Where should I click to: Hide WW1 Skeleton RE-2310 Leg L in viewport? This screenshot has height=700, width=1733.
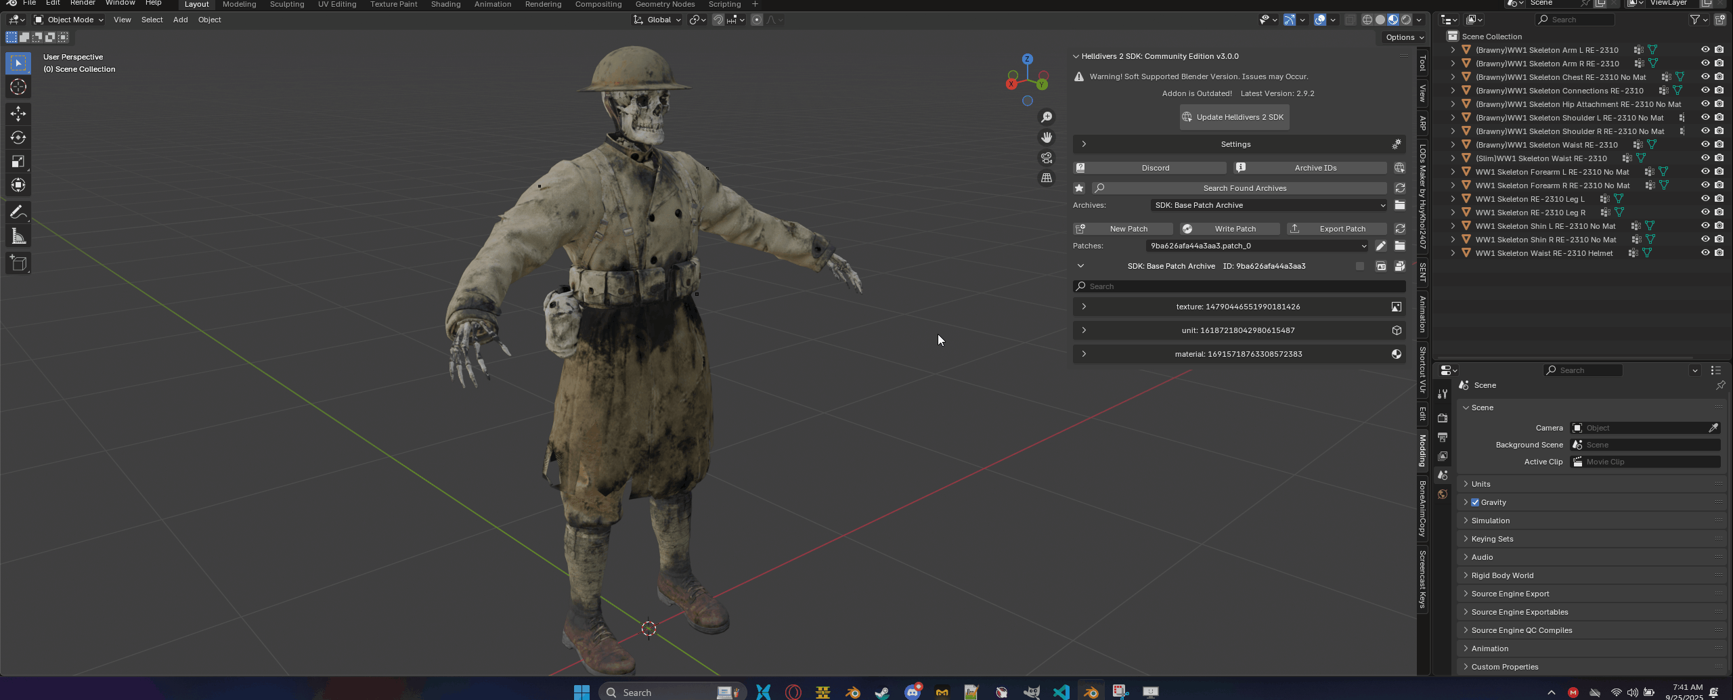click(1706, 198)
